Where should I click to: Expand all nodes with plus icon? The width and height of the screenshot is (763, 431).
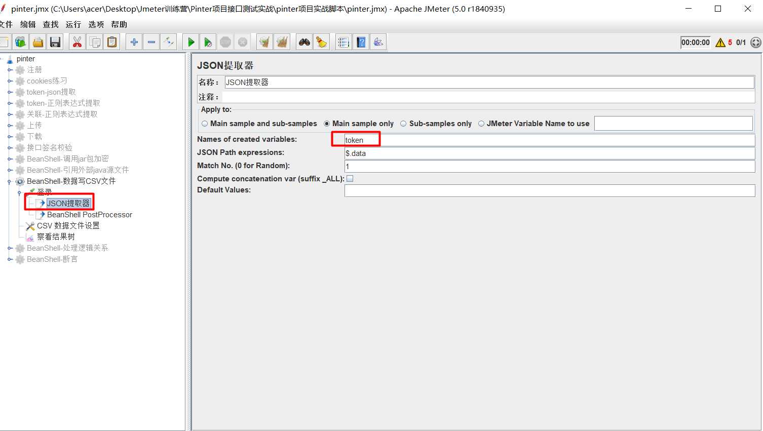point(134,42)
